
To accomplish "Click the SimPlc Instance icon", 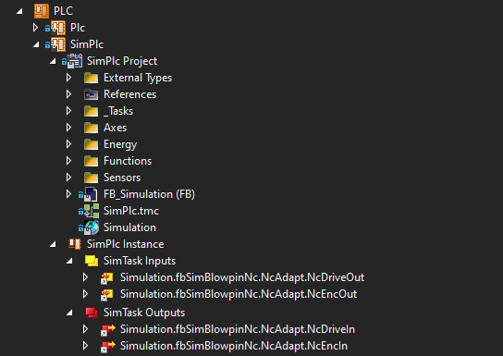I will click(x=75, y=244).
